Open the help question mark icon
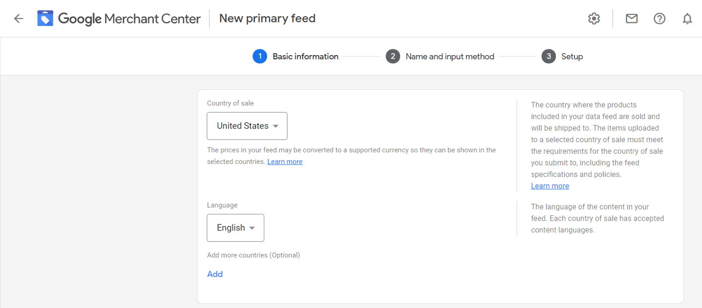Viewport: 702px width, 308px height. [x=659, y=18]
